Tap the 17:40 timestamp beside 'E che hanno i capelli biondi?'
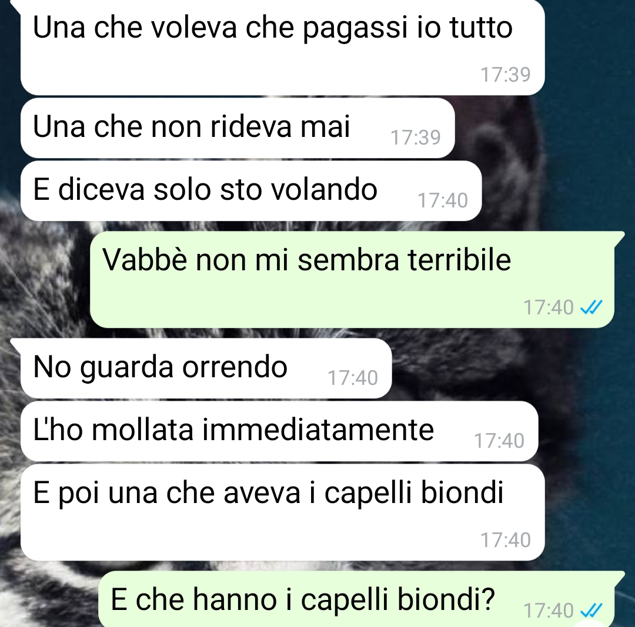635x627 pixels. [549, 611]
